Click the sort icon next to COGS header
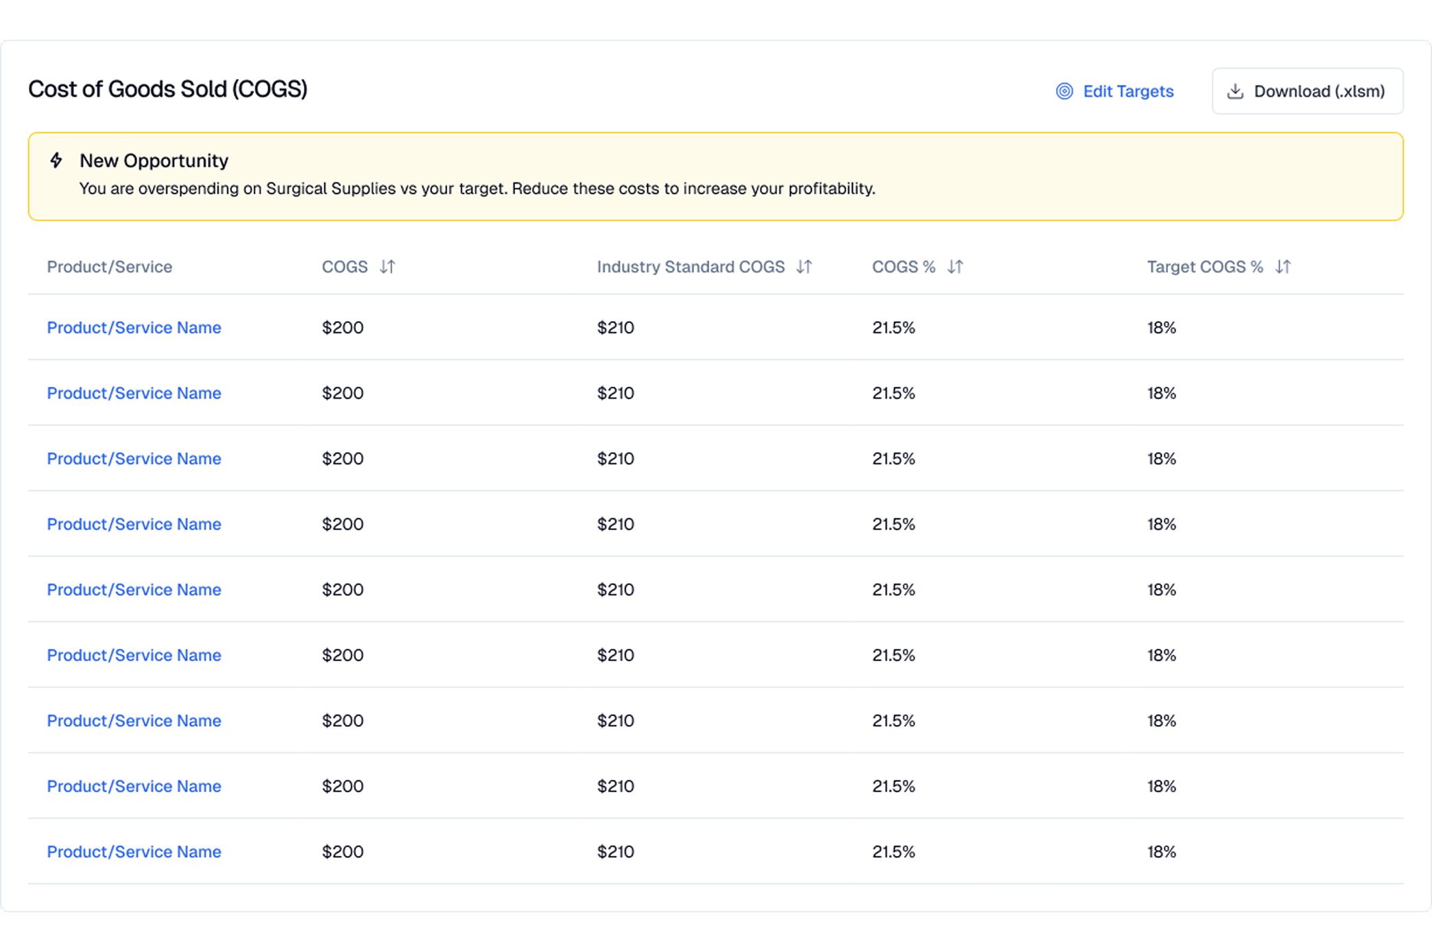Image resolution: width=1432 pixels, height=952 pixels. 387,267
